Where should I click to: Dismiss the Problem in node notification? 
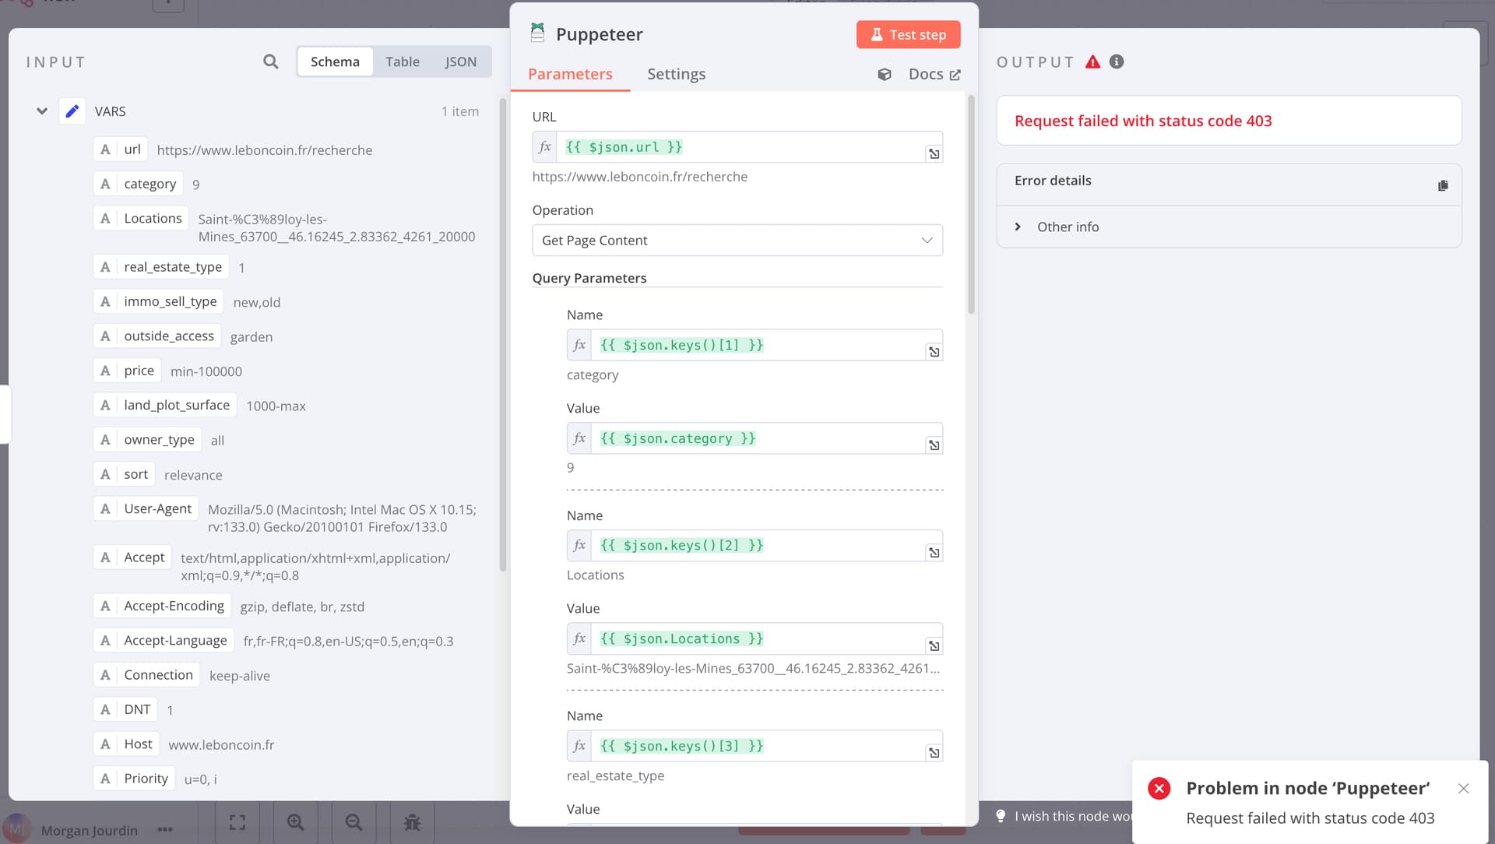pos(1463,789)
